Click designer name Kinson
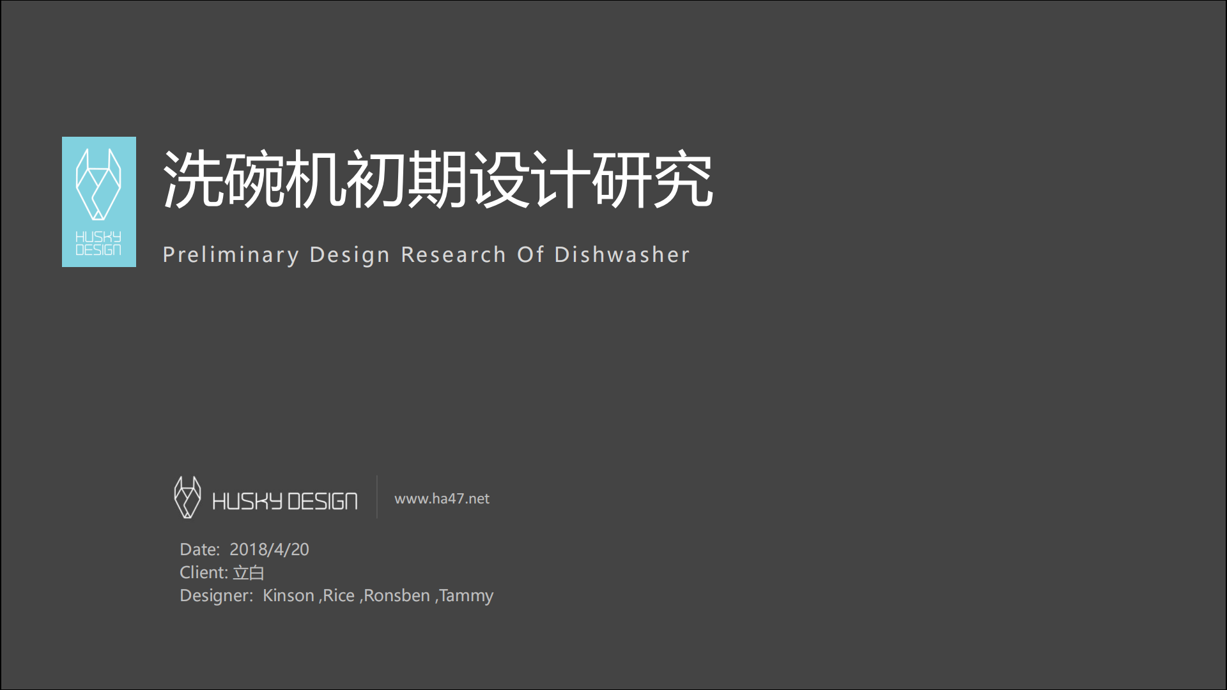This screenshot has height=690, width=1227. (288, 595)
